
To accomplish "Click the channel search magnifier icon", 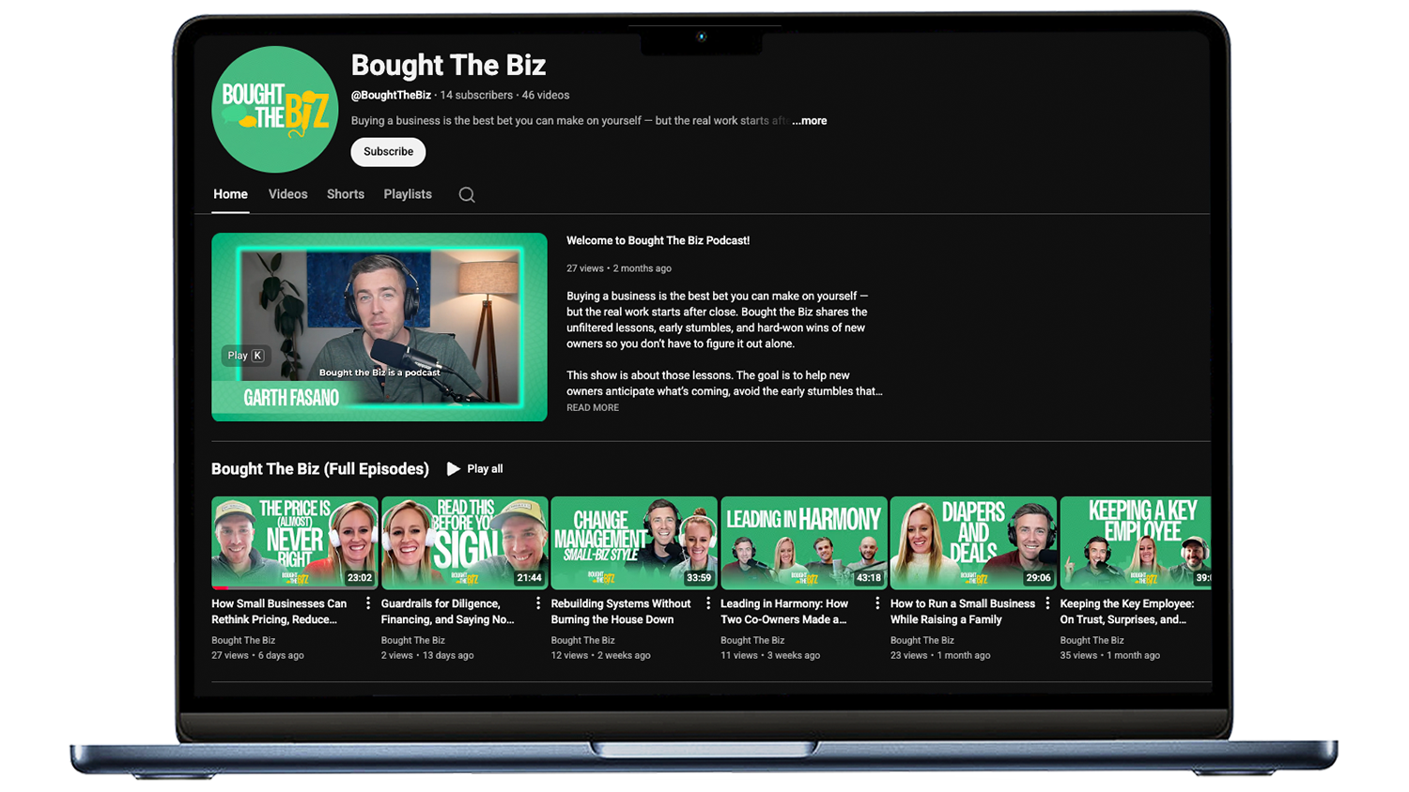I will tap(467, 195).
